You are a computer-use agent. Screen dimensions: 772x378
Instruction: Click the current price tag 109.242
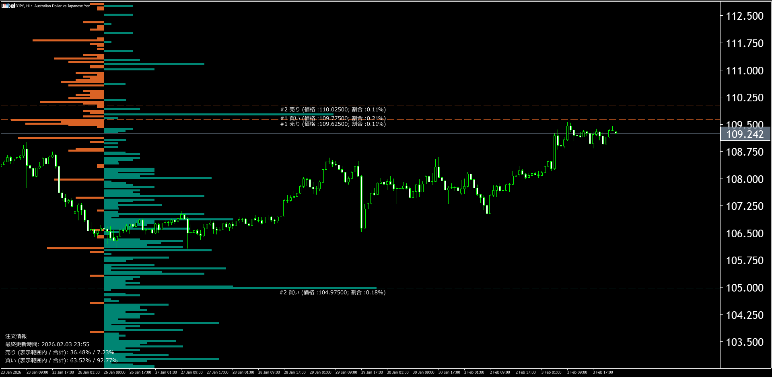coord(745,134)
